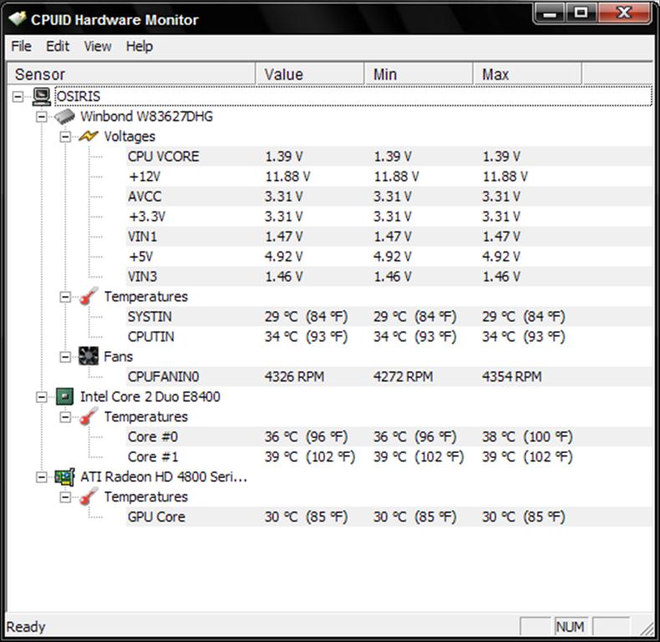
Task: Collapse the Voltages section
Action: pyautogui.click(x=65, y=136)
